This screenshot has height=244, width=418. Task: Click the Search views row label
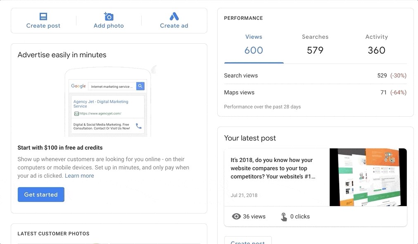[241, 75]
